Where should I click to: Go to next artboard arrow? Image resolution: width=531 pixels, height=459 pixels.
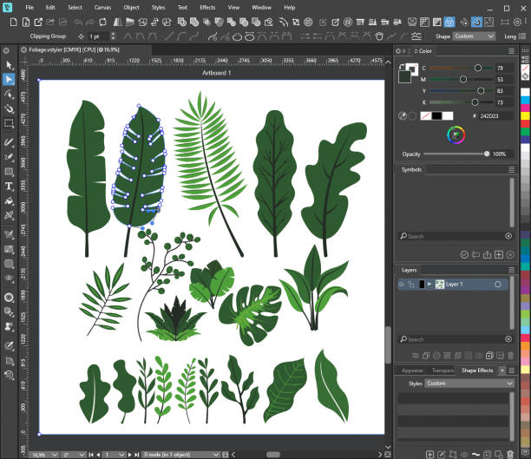coord(129,455)
